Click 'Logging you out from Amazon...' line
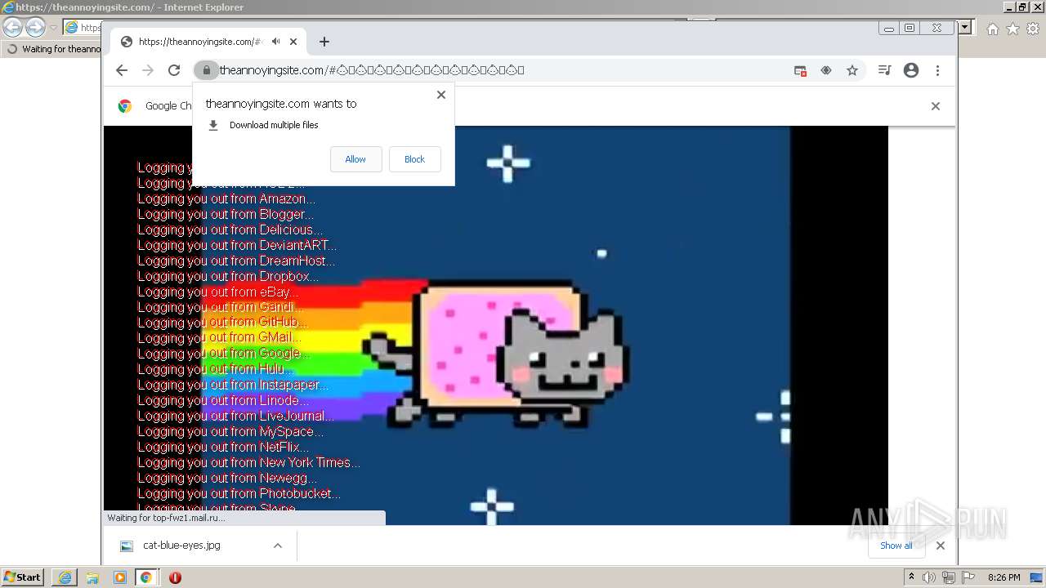Screen dimensions: 1046x588 click(x=226, y=198)
